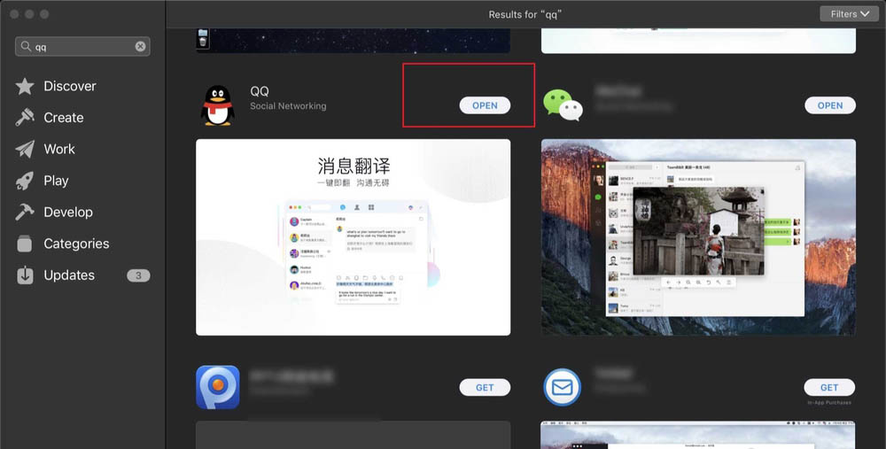
Task: Click the starry sky preview thumbnail
Action: tap(354, 41)
